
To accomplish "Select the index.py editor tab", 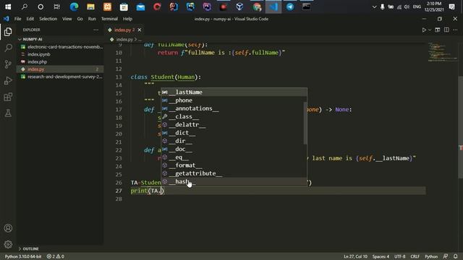I will tap(124, 30).
